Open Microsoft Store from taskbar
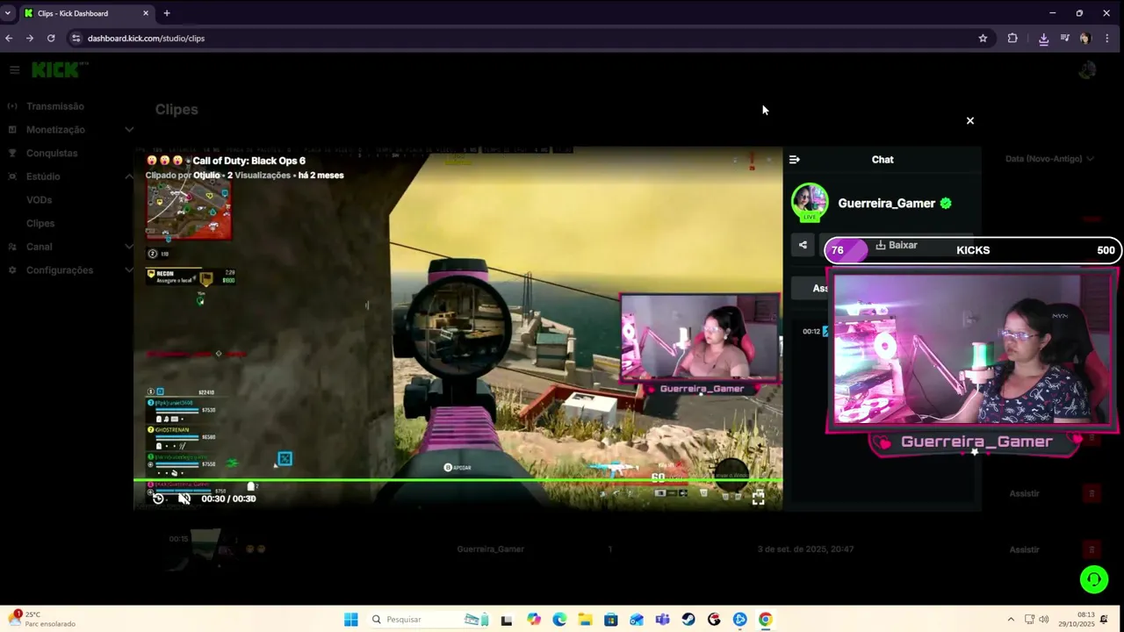 pos(611,620)
